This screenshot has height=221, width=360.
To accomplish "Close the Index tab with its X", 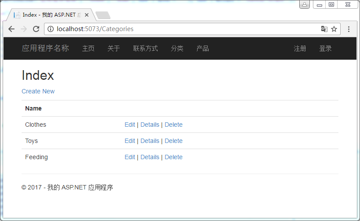I will click(87, 15).
